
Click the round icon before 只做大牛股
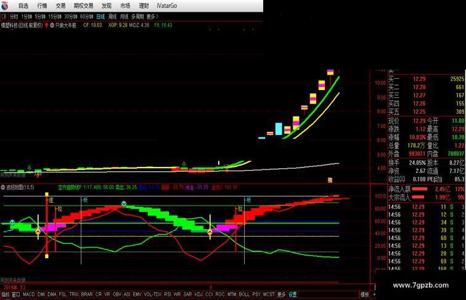point(52,25)
